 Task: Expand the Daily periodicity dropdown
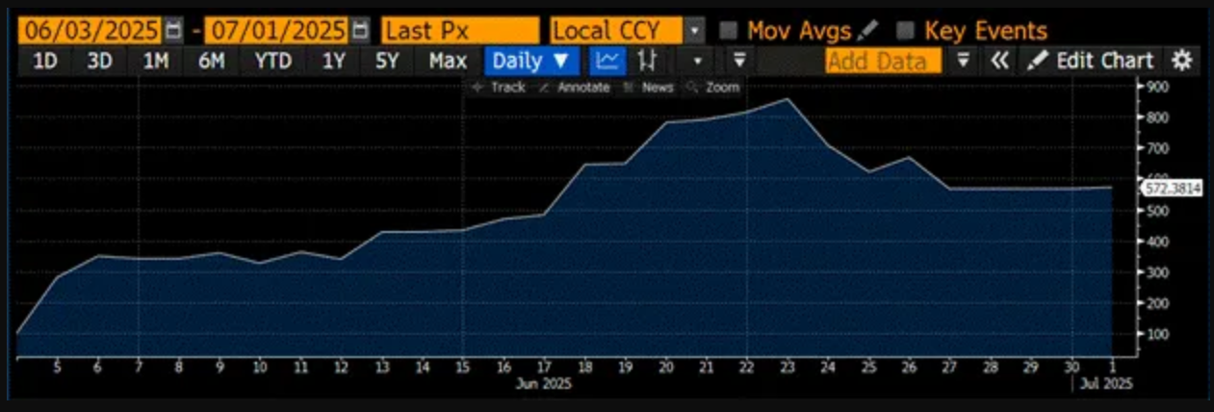coord(532,62)
